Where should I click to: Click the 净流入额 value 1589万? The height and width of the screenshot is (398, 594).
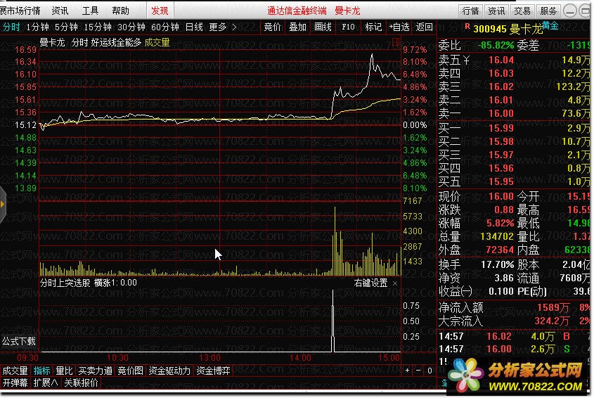(x=553, y=307)
